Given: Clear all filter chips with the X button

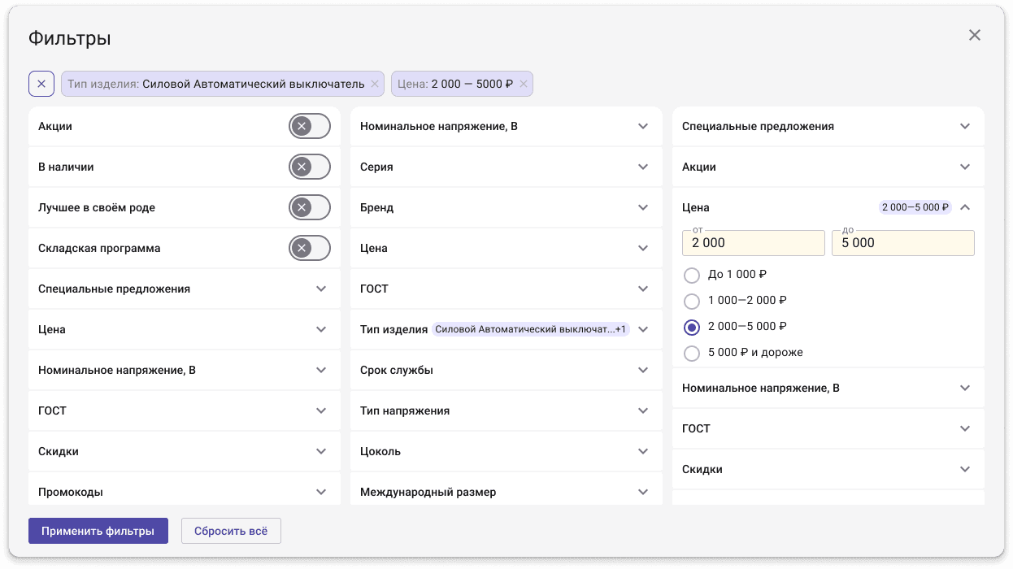Looking at the screenshot, I should [41, 84].
